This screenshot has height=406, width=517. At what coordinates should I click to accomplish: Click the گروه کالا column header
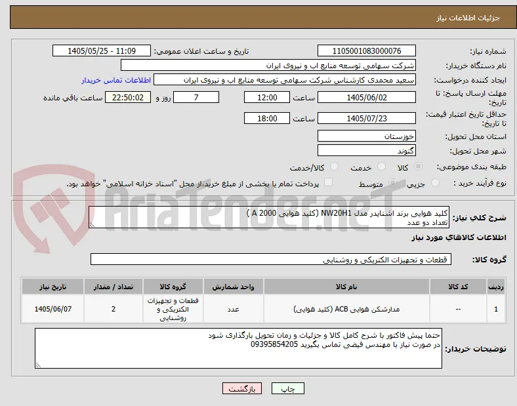pyautogui.click(x=173, y=287)
